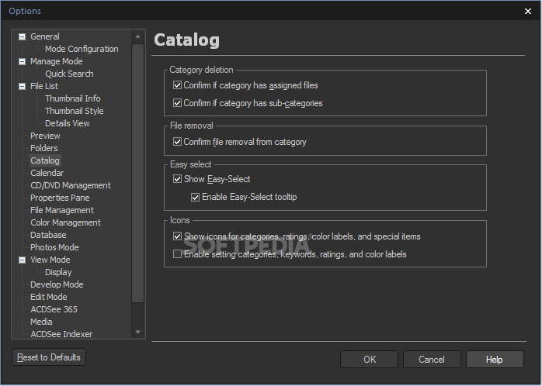Viewport: 542px width, 386px height.
Task: Open Details View settings
Action: [68, 123]
